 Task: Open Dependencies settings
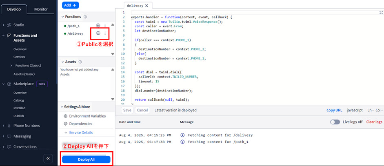click(80, 124)
